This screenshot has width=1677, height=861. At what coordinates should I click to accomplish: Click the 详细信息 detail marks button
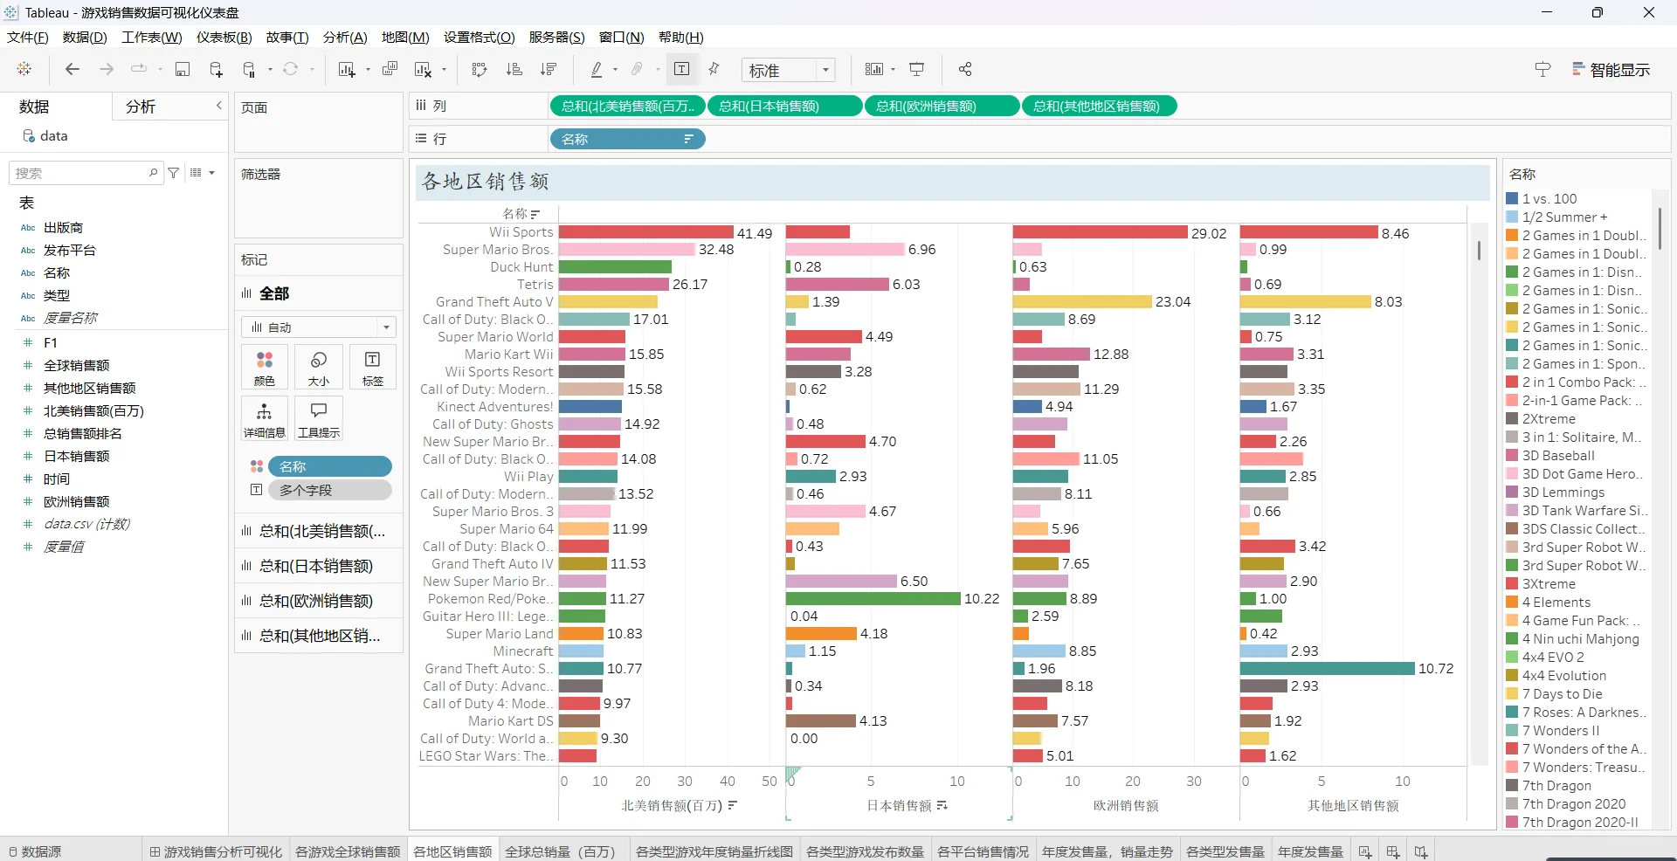pyautogui.click(x=265, y=418)
